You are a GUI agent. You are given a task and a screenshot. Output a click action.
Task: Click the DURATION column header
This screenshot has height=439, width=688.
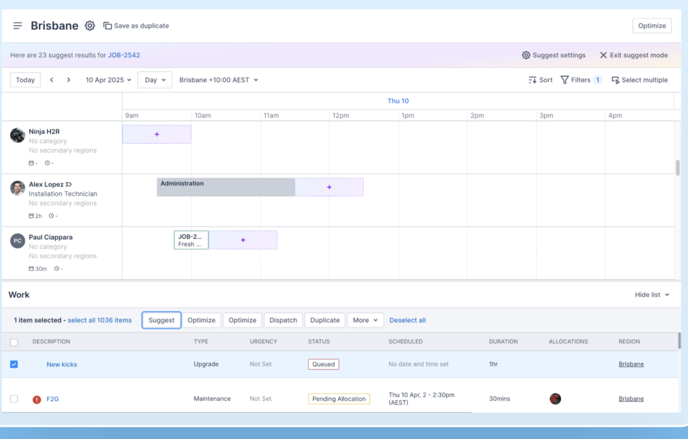[x=503, y=342]
